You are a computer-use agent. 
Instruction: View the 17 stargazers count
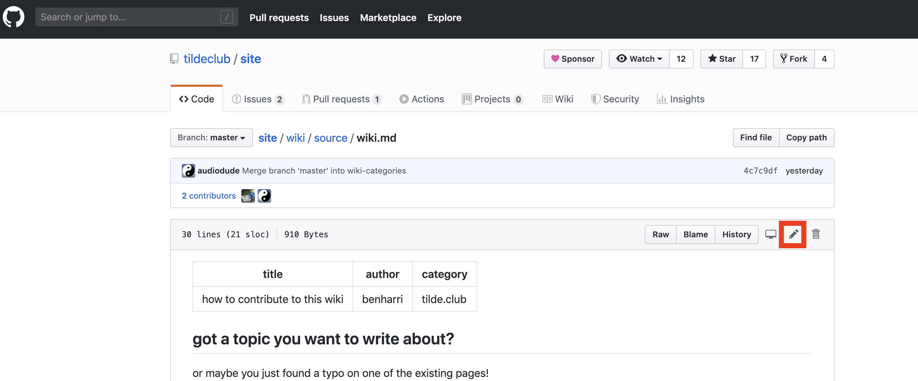tap(754, 59)
